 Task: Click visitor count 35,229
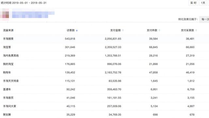tap(71, 114)
